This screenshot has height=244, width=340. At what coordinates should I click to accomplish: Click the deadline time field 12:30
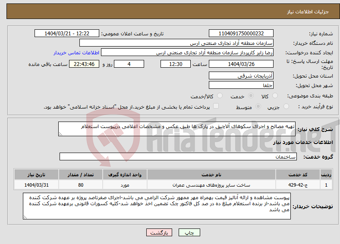(176, 64)
